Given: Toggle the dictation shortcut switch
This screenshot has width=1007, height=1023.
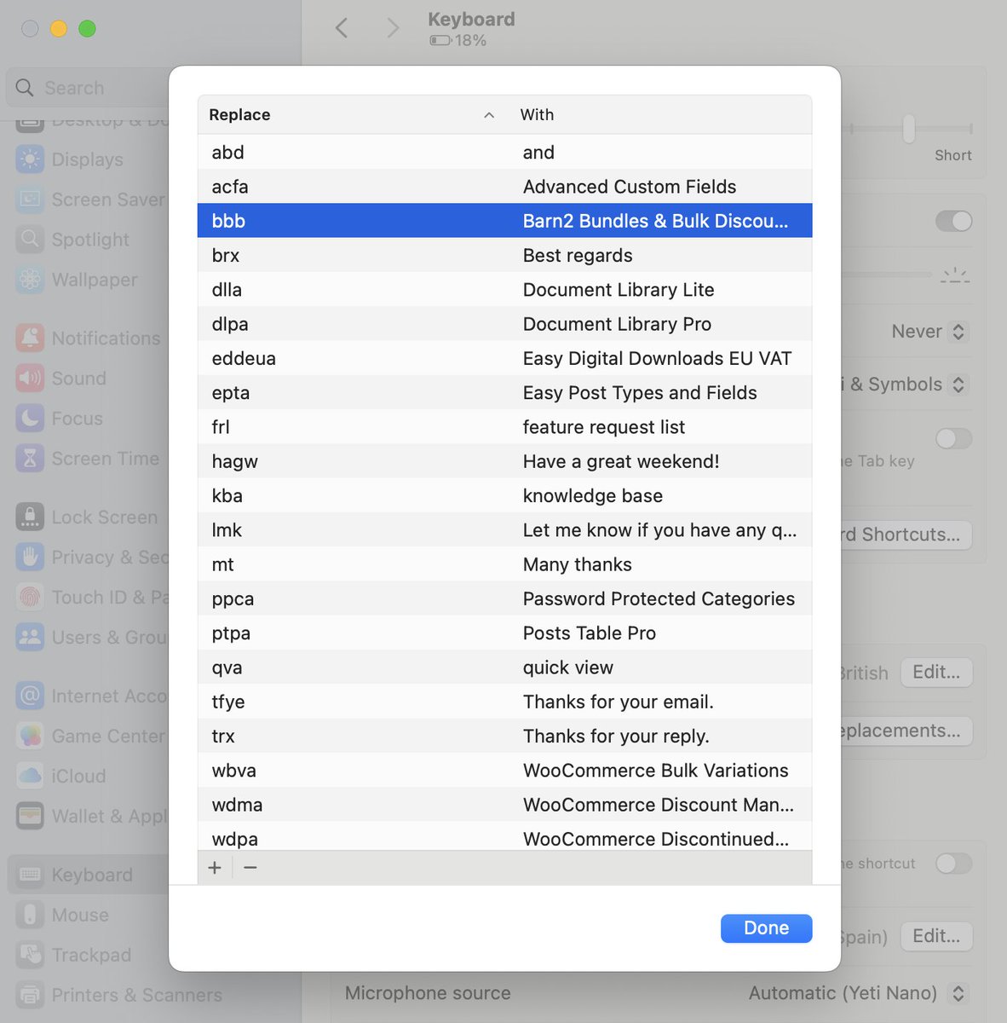Looking at the screenshot, I should coord(953,864).
